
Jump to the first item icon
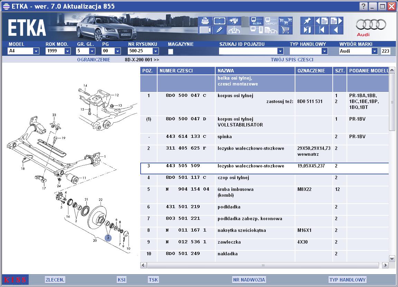tap(322, 30)
